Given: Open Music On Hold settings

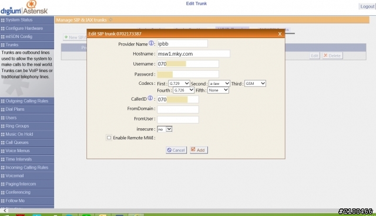Looking at the screenshot, I should [x=27, y=134].
